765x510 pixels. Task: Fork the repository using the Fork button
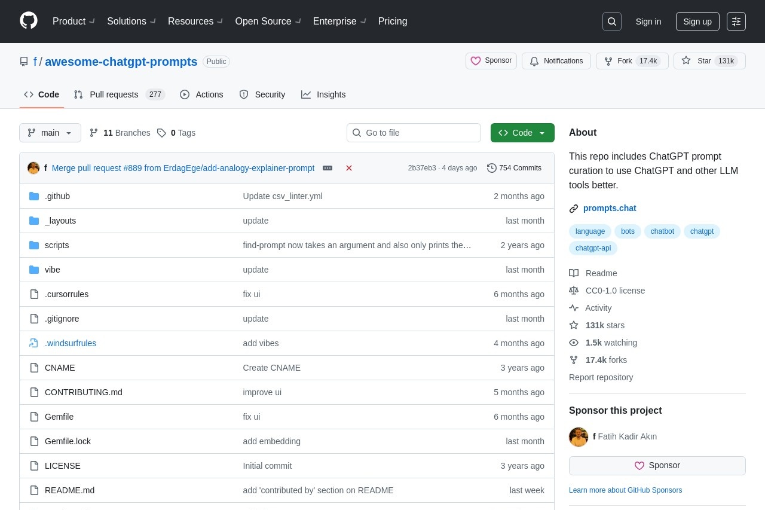coord(632,61)
